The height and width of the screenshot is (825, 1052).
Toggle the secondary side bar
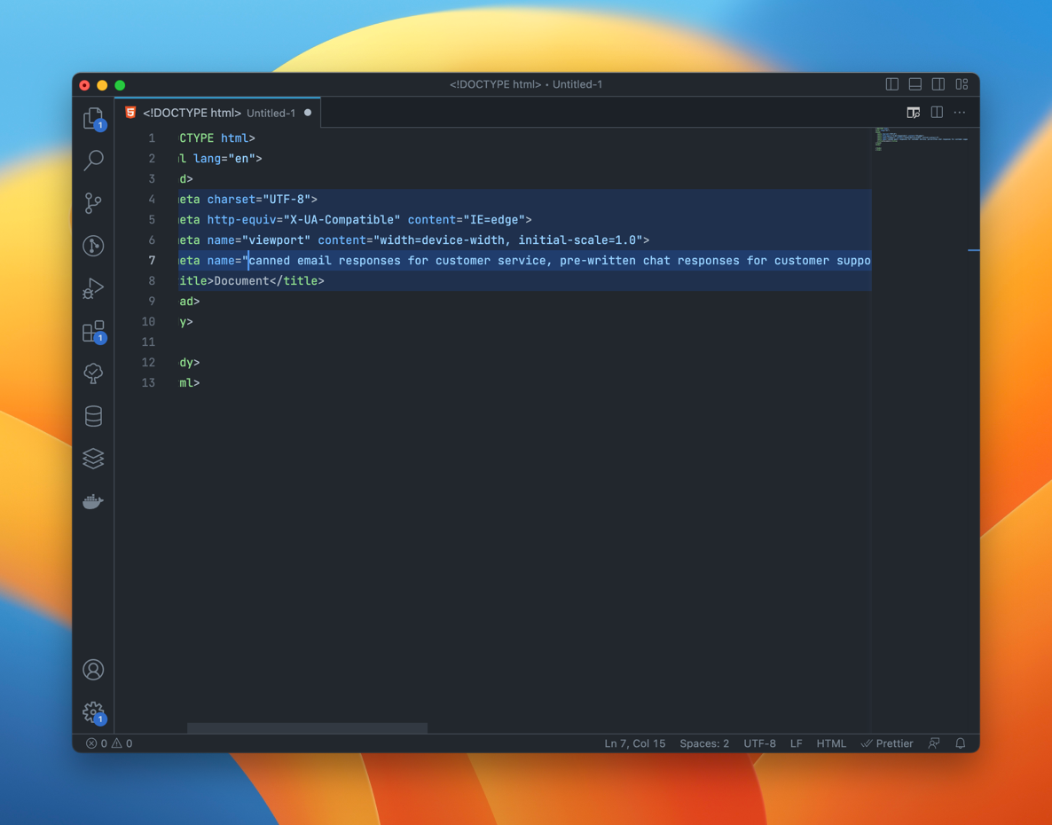[938, 84]
